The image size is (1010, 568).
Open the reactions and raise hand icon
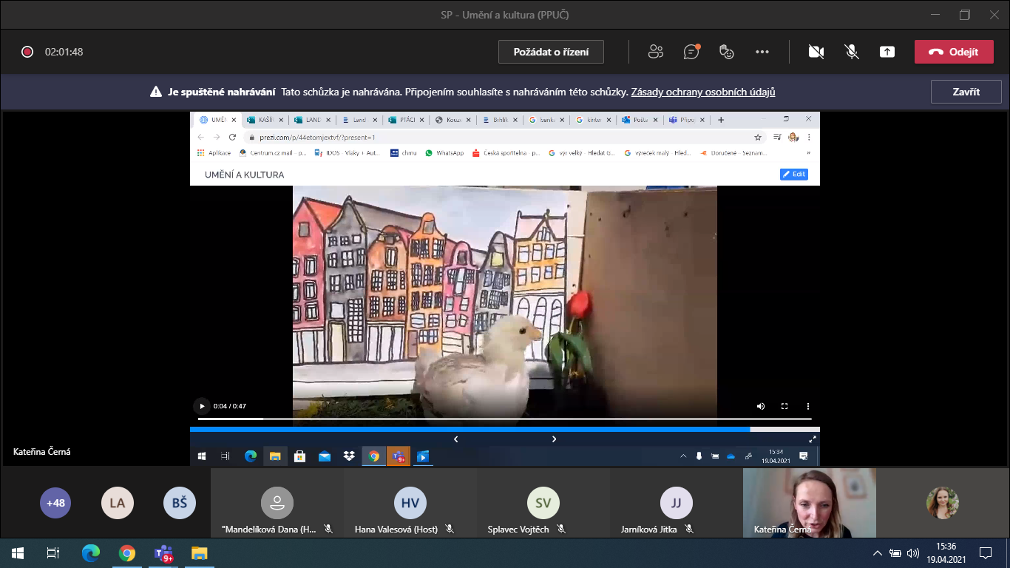pyautogui.click(x=727, y=52)
